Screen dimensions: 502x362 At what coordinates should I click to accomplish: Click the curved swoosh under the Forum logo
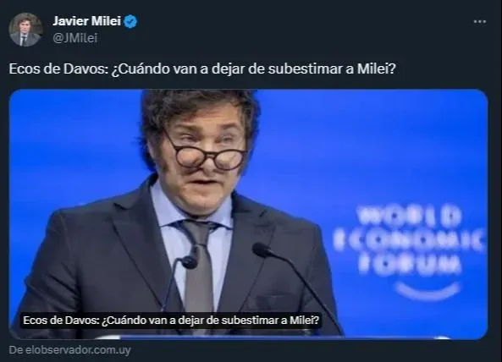428,291
